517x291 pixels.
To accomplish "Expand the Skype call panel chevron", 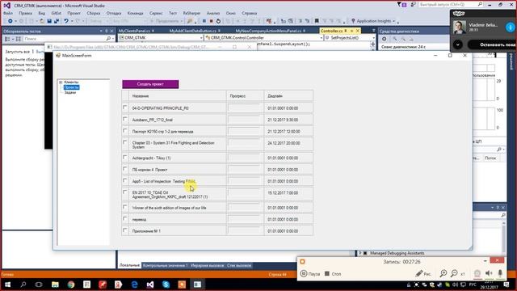I will 458,44.
